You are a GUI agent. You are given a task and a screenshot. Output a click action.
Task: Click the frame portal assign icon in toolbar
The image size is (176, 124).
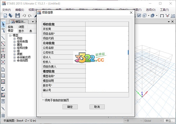(162, 15)
